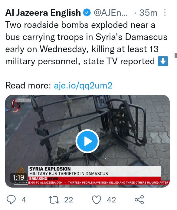Click the scrollbar handle at right edge
This screenshot has height=210, width=177.
pos(176,55)
